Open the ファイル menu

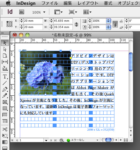(x=50, y=3)
